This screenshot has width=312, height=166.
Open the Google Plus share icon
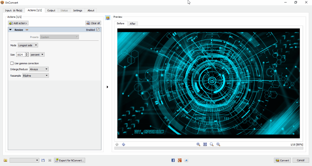tap(180, 160)
